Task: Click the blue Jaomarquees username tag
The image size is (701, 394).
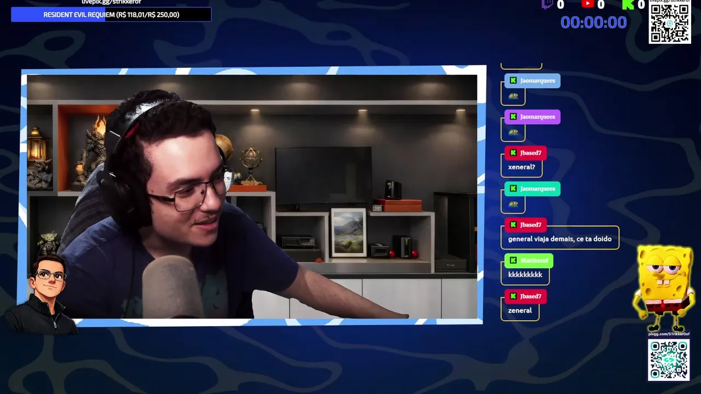Action: [x=532, y=80]
